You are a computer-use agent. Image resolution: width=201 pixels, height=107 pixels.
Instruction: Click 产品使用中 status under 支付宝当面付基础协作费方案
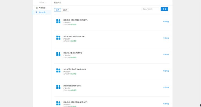coord(67,39)
